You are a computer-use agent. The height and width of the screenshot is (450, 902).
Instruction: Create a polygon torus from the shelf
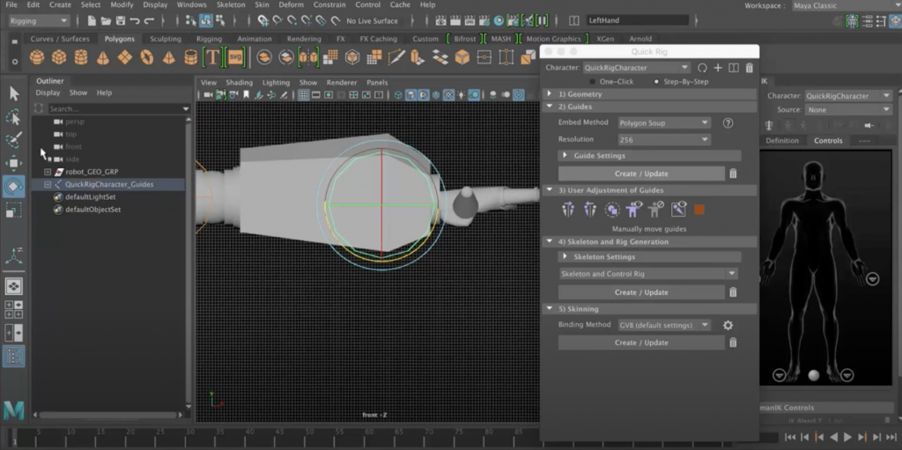tap(147, 57)
